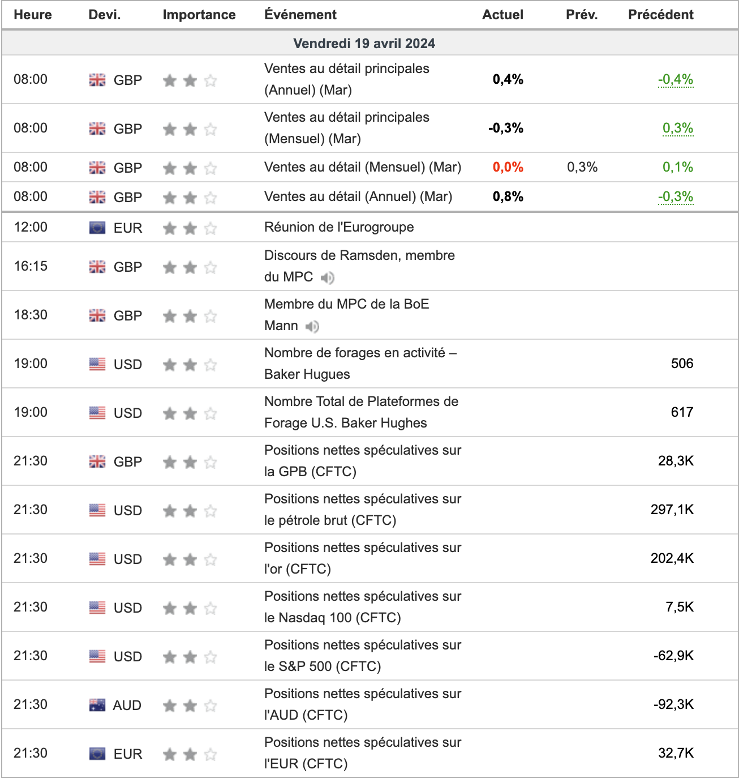
Task: Click the speaker icon beside Ramsden speech
Action: coord(328,277)
